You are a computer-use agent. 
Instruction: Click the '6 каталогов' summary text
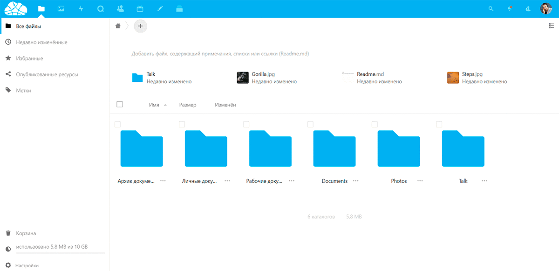point(321,217)
